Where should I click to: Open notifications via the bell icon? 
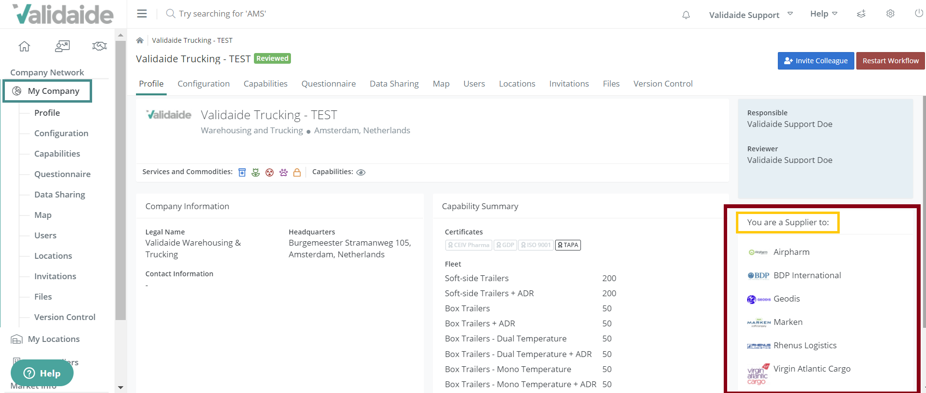(x=686, y=15)
